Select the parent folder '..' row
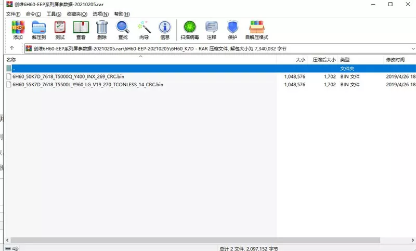This screenshot has height=251, width=416. point(211,69)
